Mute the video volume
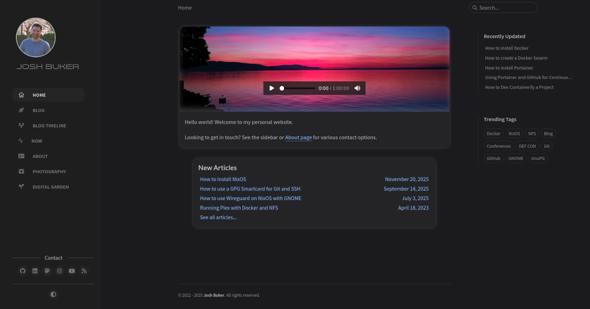 [x=357, y=88]
